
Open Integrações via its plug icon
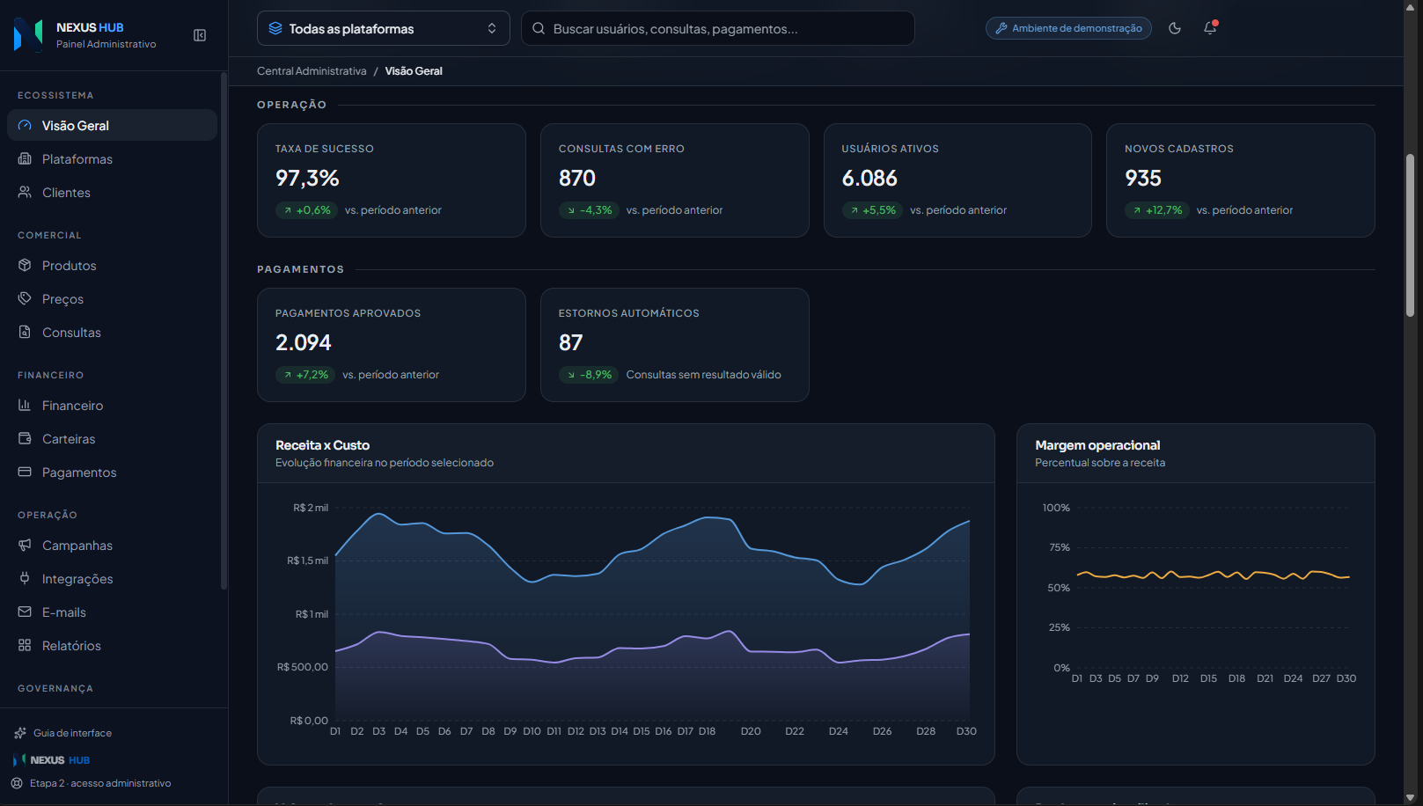pos(25,579)
